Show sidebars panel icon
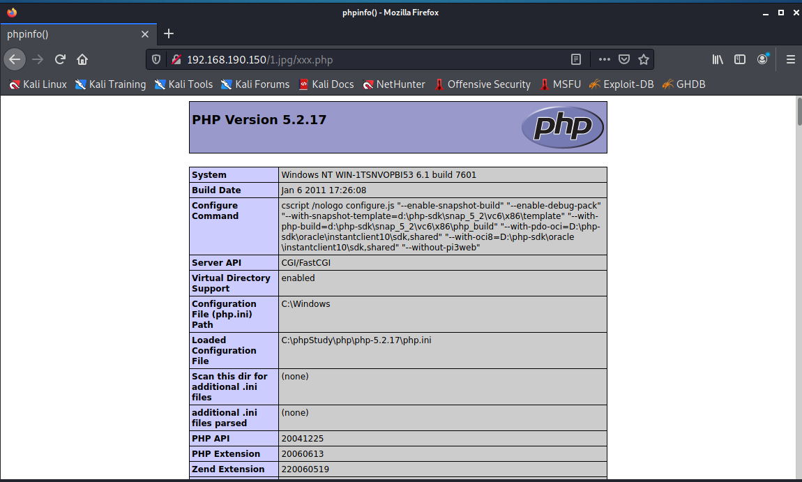The image size is (802, 482). click(x=740, y=59)
